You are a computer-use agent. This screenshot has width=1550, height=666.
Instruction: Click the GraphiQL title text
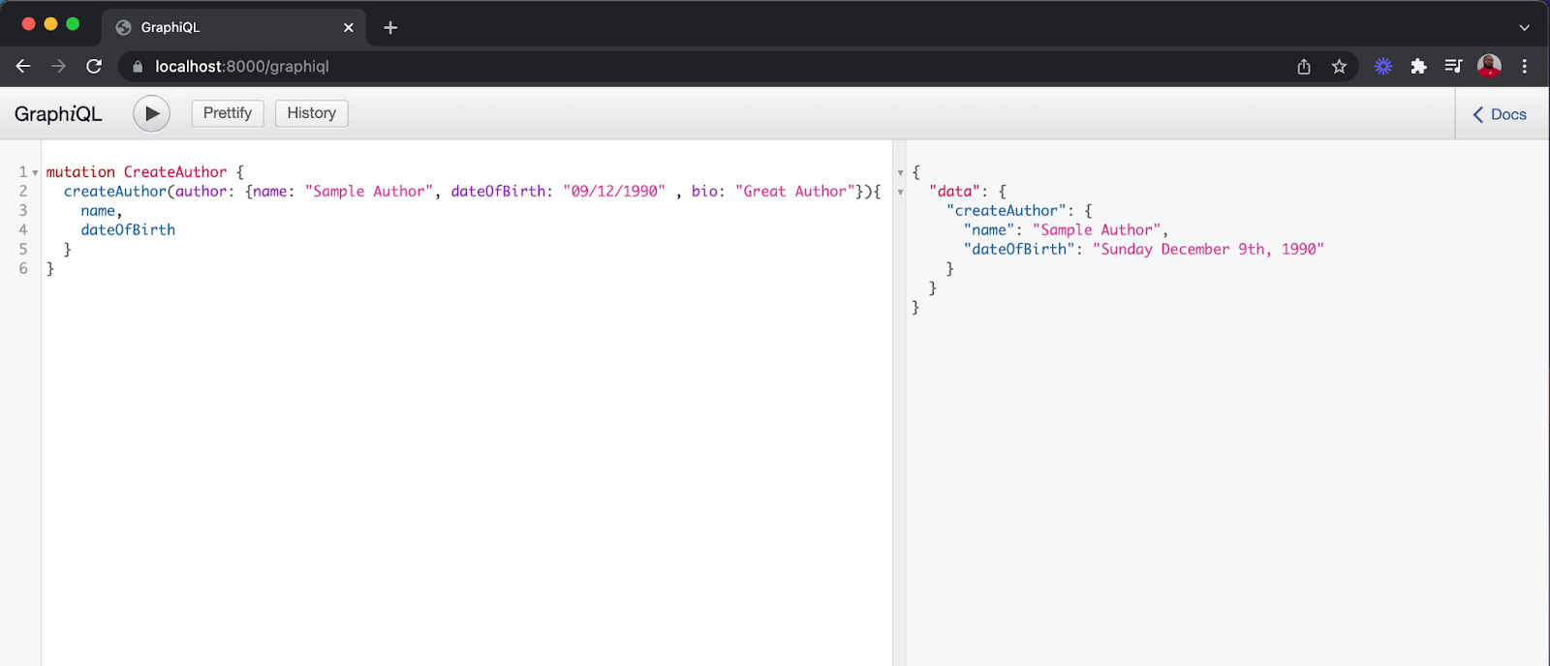coord(58,114)
